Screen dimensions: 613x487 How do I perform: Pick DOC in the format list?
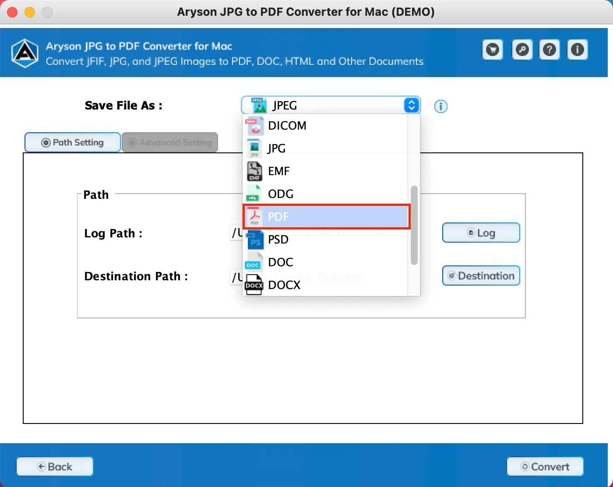click(325, 262)
